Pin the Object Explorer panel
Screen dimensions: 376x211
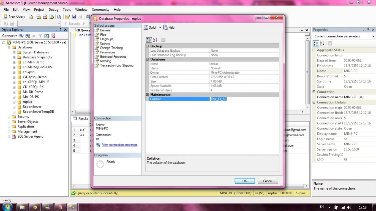click(61, 30)
